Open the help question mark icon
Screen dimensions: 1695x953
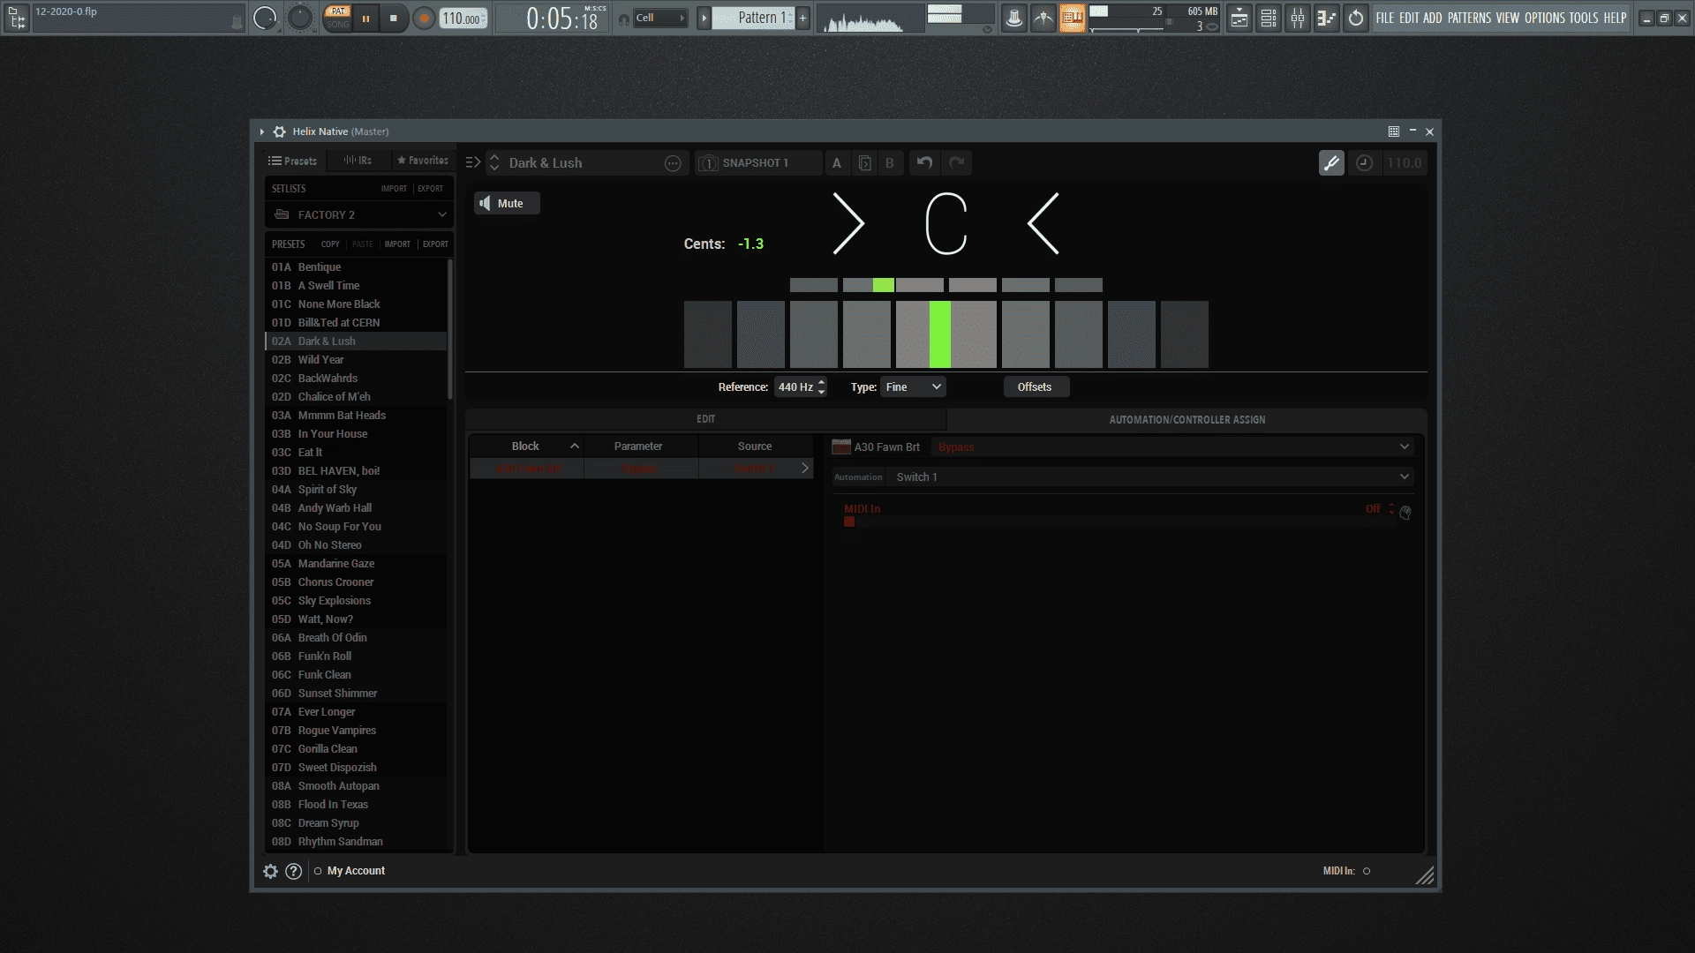294,871
